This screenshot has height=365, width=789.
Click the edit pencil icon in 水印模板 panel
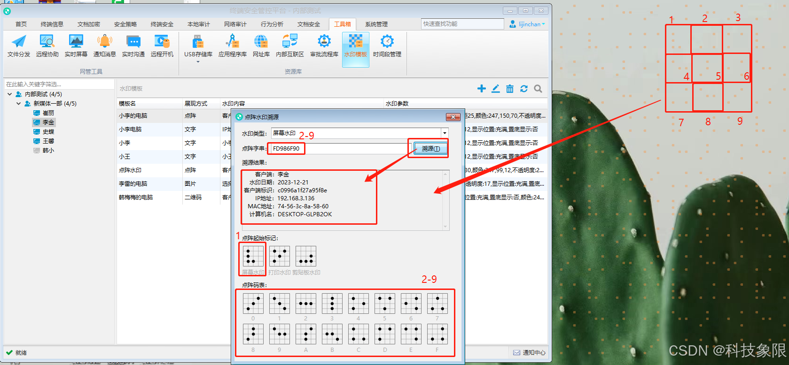click(496, 89)
